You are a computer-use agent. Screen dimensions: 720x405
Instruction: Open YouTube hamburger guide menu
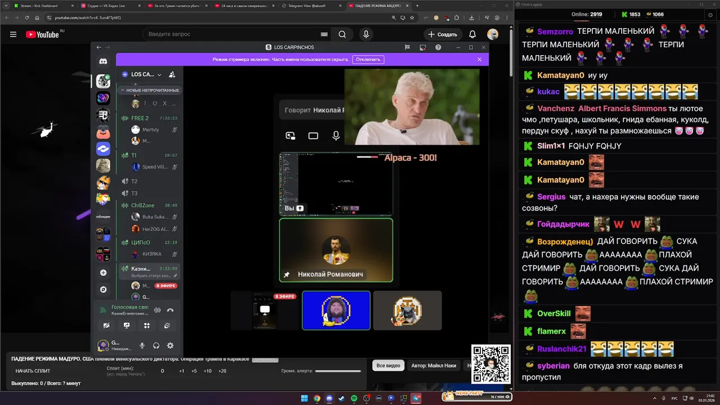coord(13,34)
